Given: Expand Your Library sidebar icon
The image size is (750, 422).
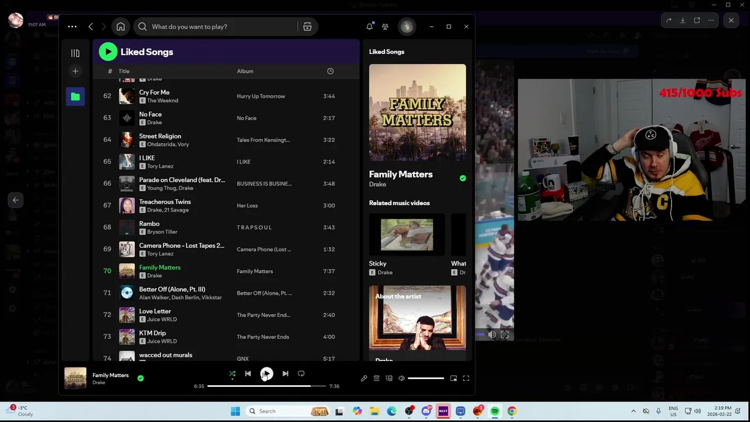Looking at the screenshot, I should click(x=75, y=53).
